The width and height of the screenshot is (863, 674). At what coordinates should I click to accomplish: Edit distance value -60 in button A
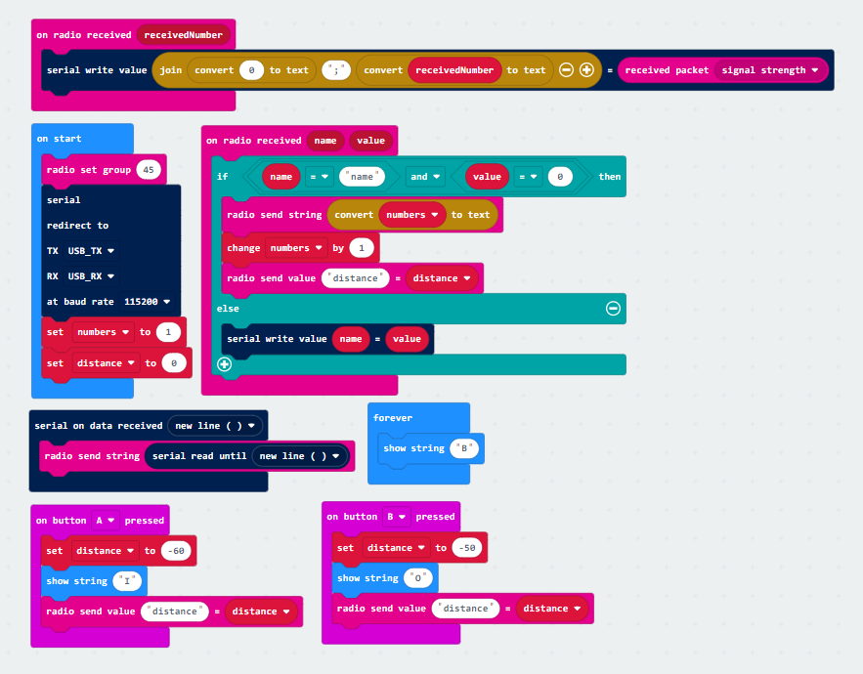(176, 551)
